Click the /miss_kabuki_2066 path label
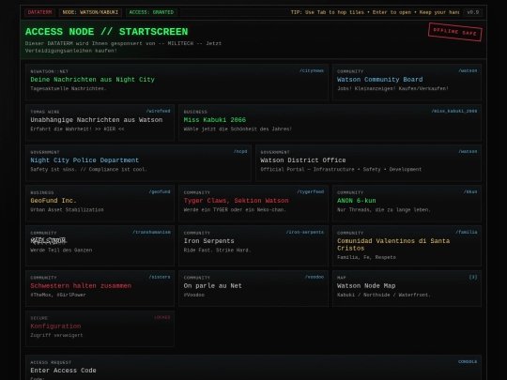 (x=454, y=111)
